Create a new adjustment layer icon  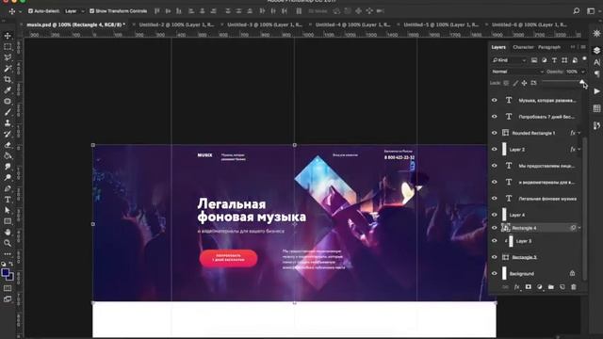point(540,287)
